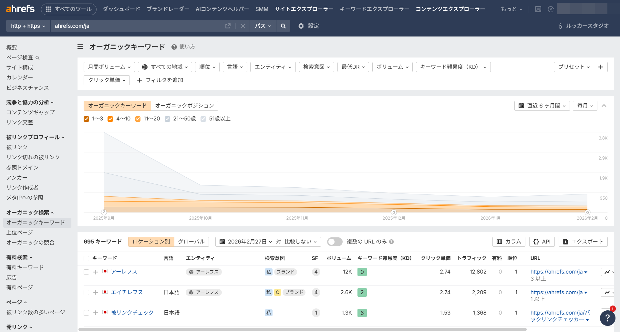The width and height of the screenshot is (620, 332).
Task: Click the calendar icon for date selection
Action: tap(222, 242)
